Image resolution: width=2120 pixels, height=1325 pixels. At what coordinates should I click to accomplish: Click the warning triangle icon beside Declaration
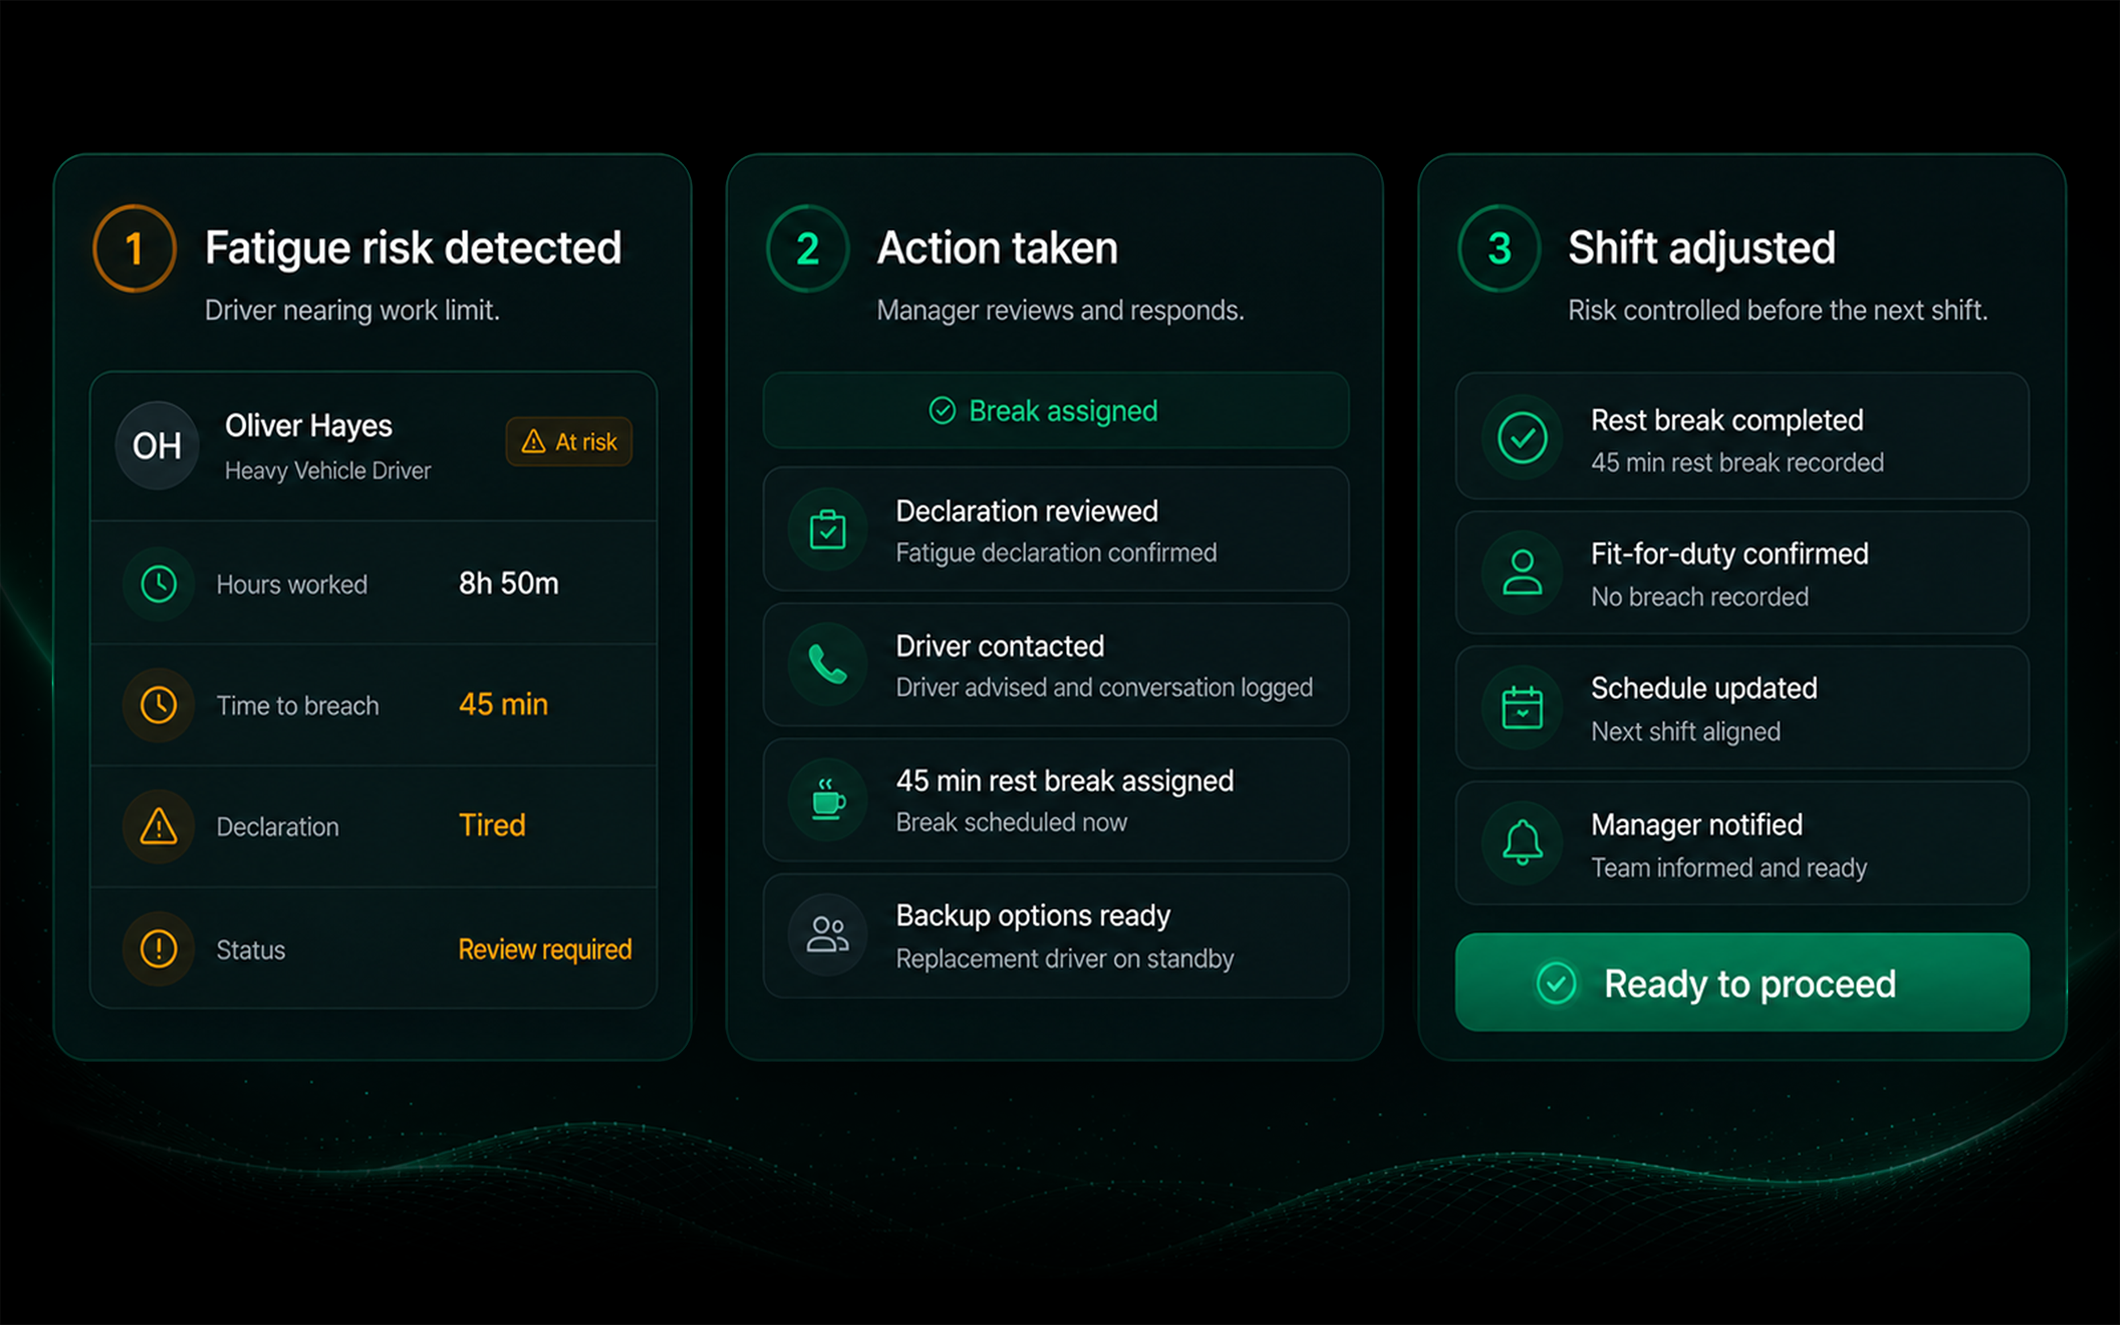pos(158,826)
